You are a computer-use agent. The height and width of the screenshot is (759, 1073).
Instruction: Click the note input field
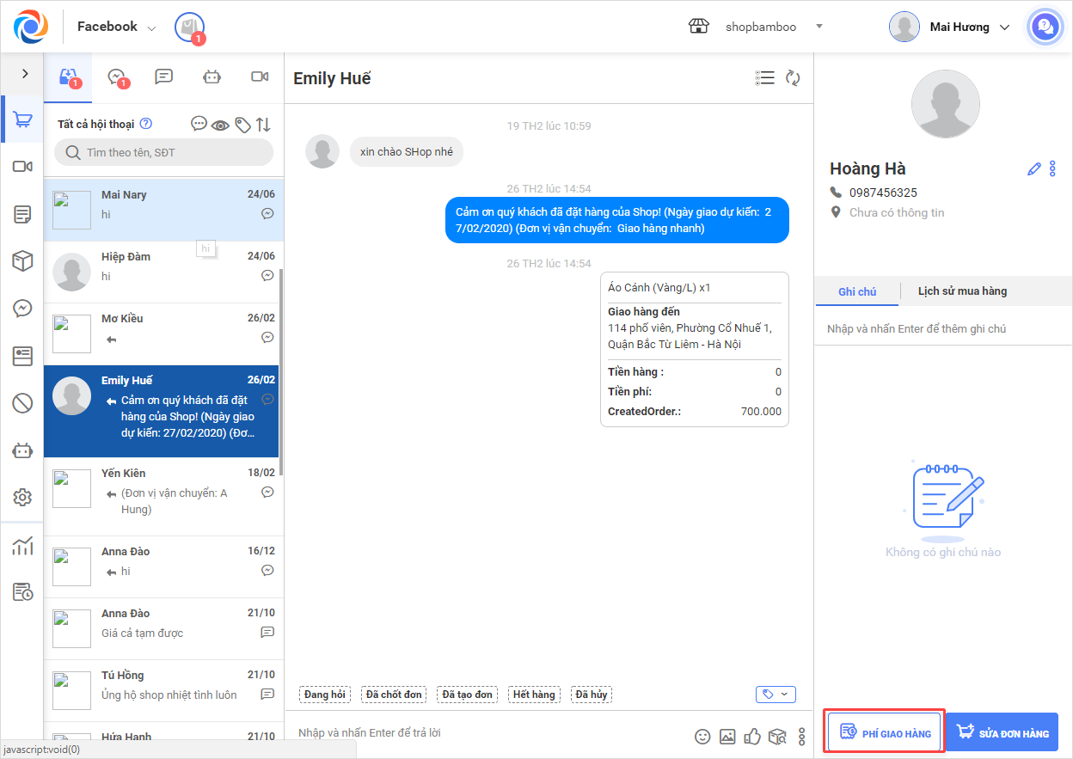[x=943, y=329]
